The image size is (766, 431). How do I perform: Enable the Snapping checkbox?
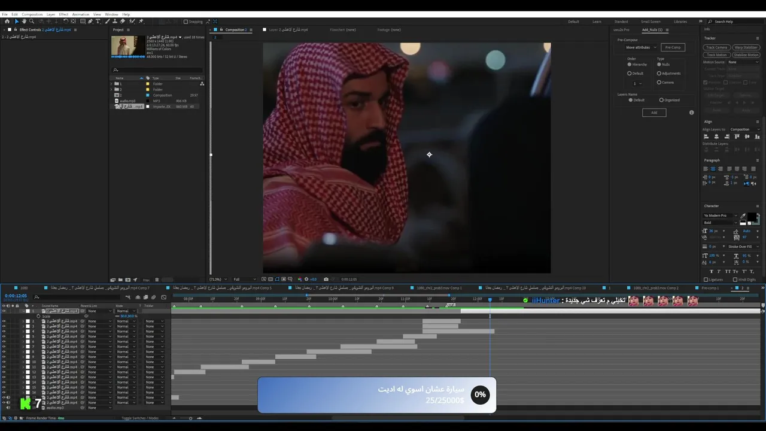186,22
